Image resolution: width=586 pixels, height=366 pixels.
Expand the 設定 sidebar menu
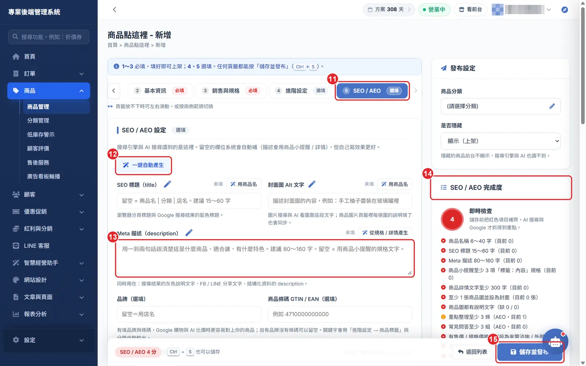click(49, 340)
